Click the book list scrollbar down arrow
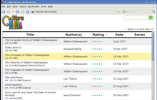 pos(153,99)
